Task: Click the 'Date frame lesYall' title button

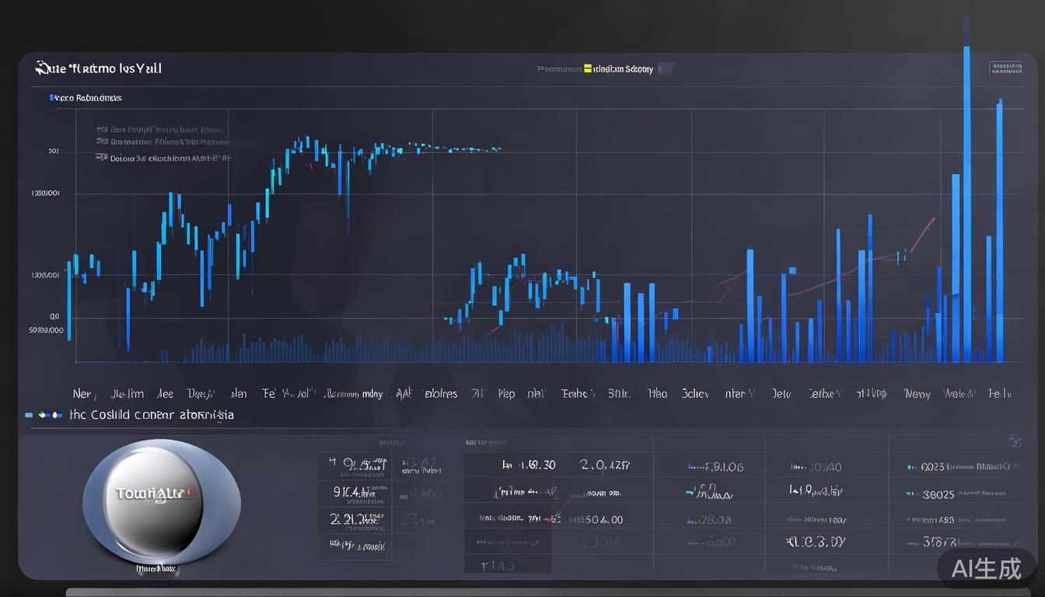Action: (99, 68)
